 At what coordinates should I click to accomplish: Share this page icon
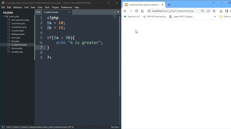tap(208, 11)
